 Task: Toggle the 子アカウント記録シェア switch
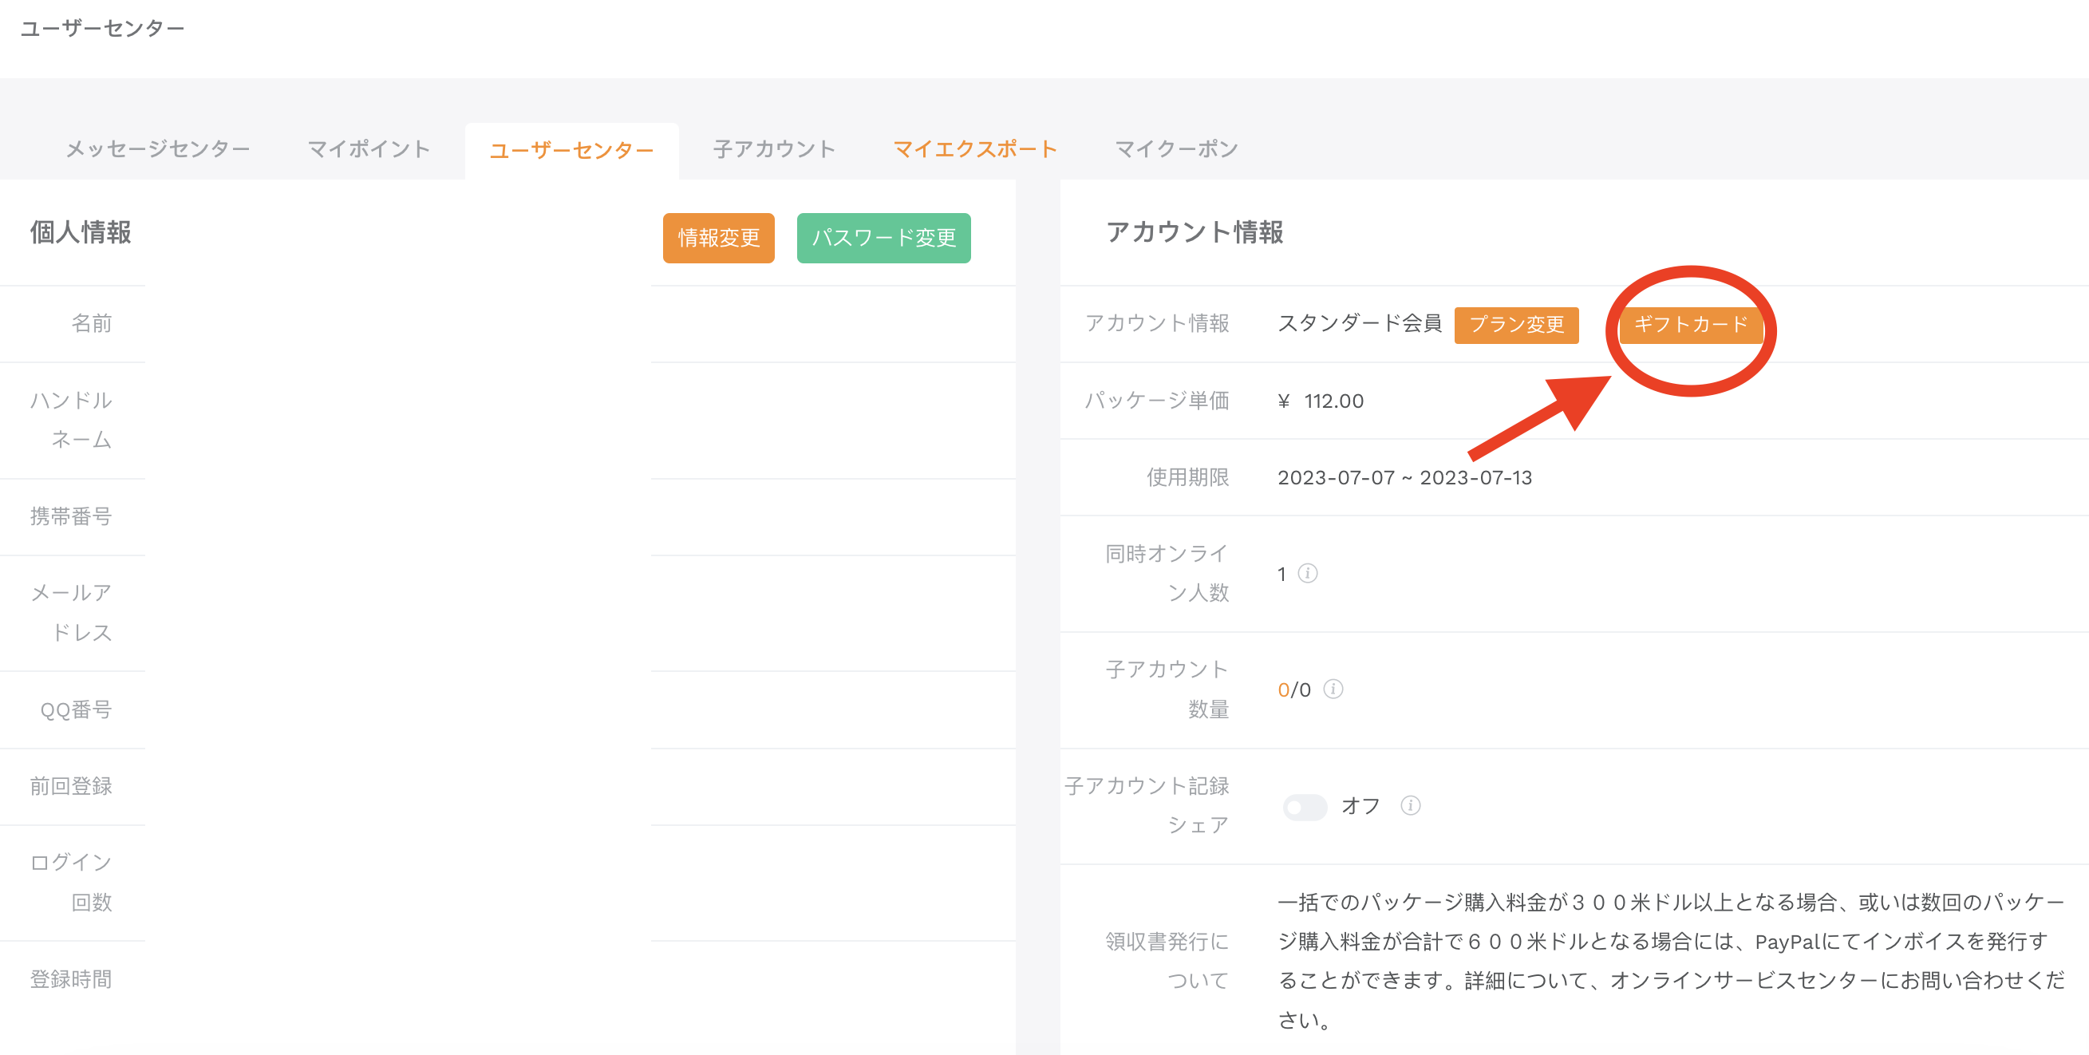pyautogui.click(x=1304, y=807)
